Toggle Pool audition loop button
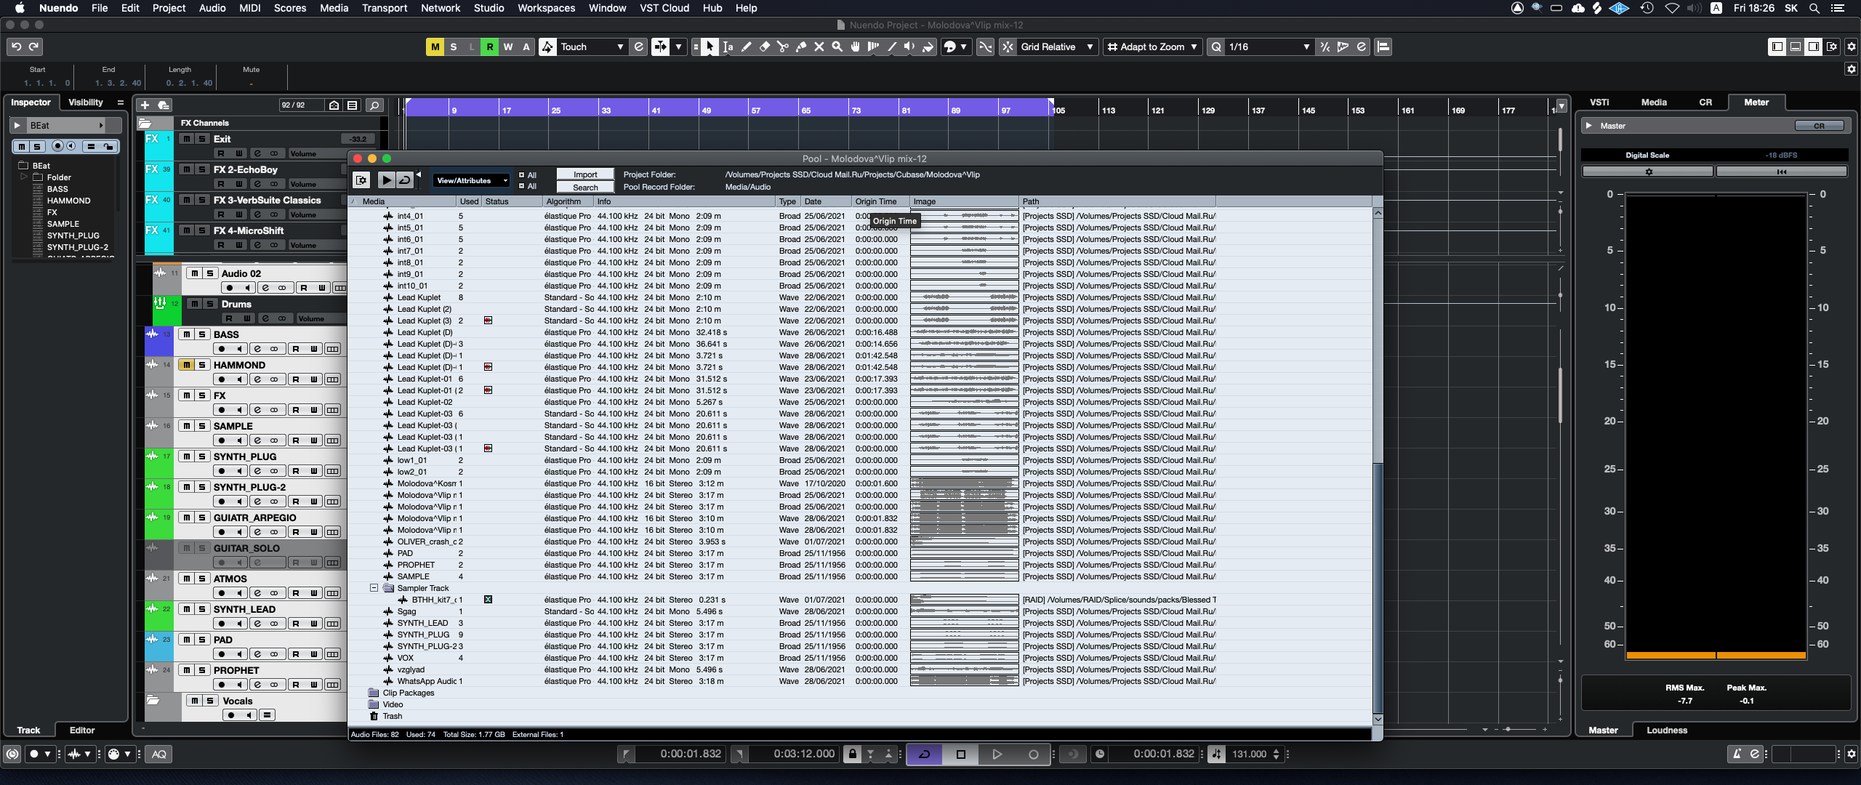 (x=405, y=180)
